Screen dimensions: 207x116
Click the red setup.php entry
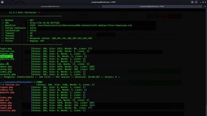6,105
